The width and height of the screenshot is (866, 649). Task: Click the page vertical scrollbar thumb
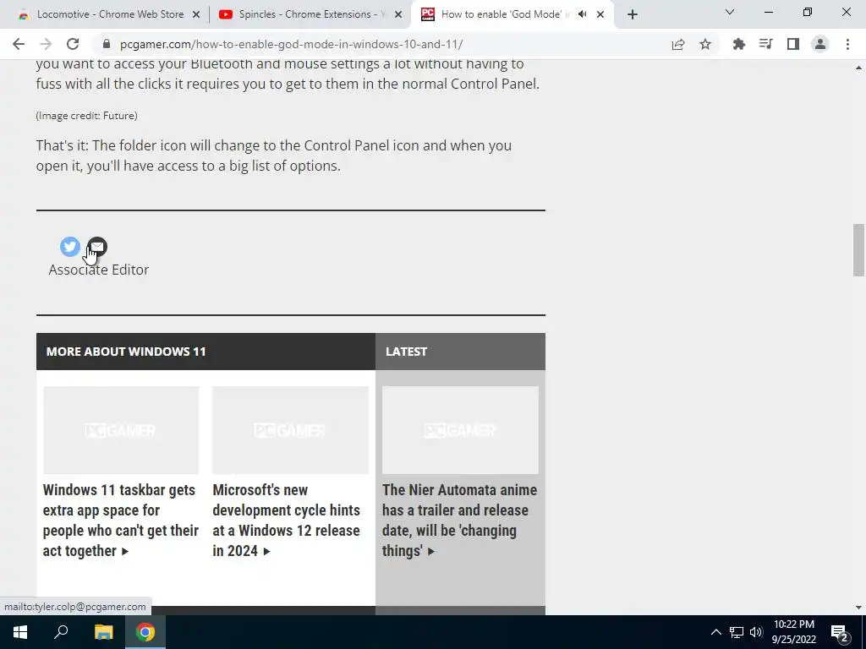pyautogui.click(x=858, y=249)
